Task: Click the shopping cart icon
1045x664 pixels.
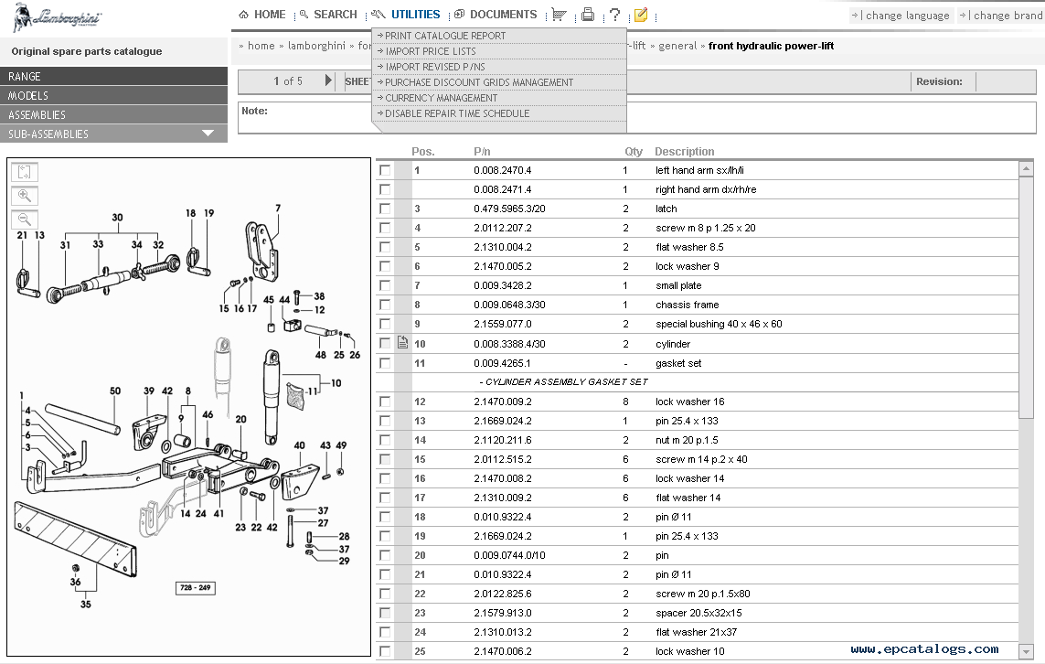Action: point(559,15)
